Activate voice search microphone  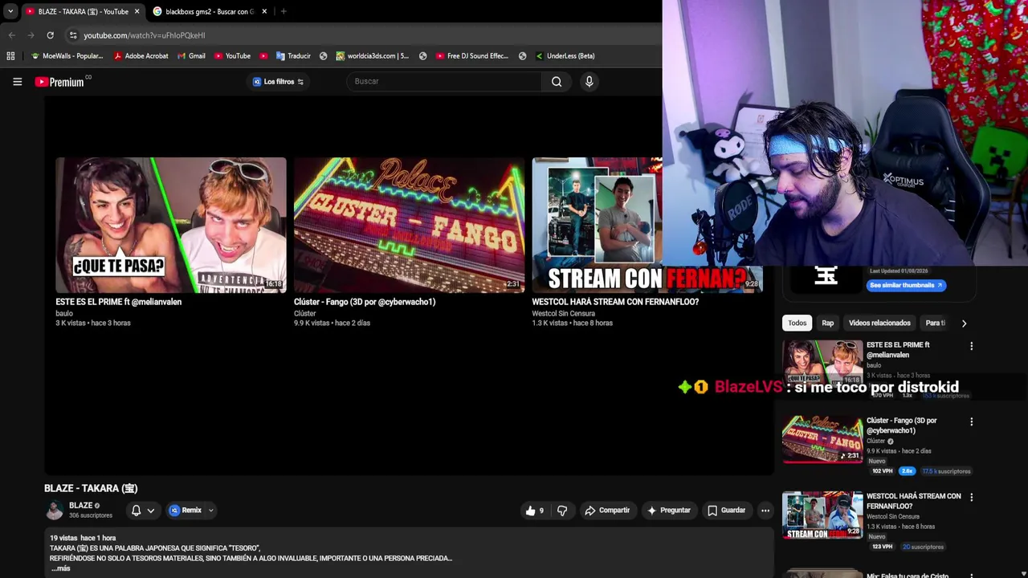[589, 81]
